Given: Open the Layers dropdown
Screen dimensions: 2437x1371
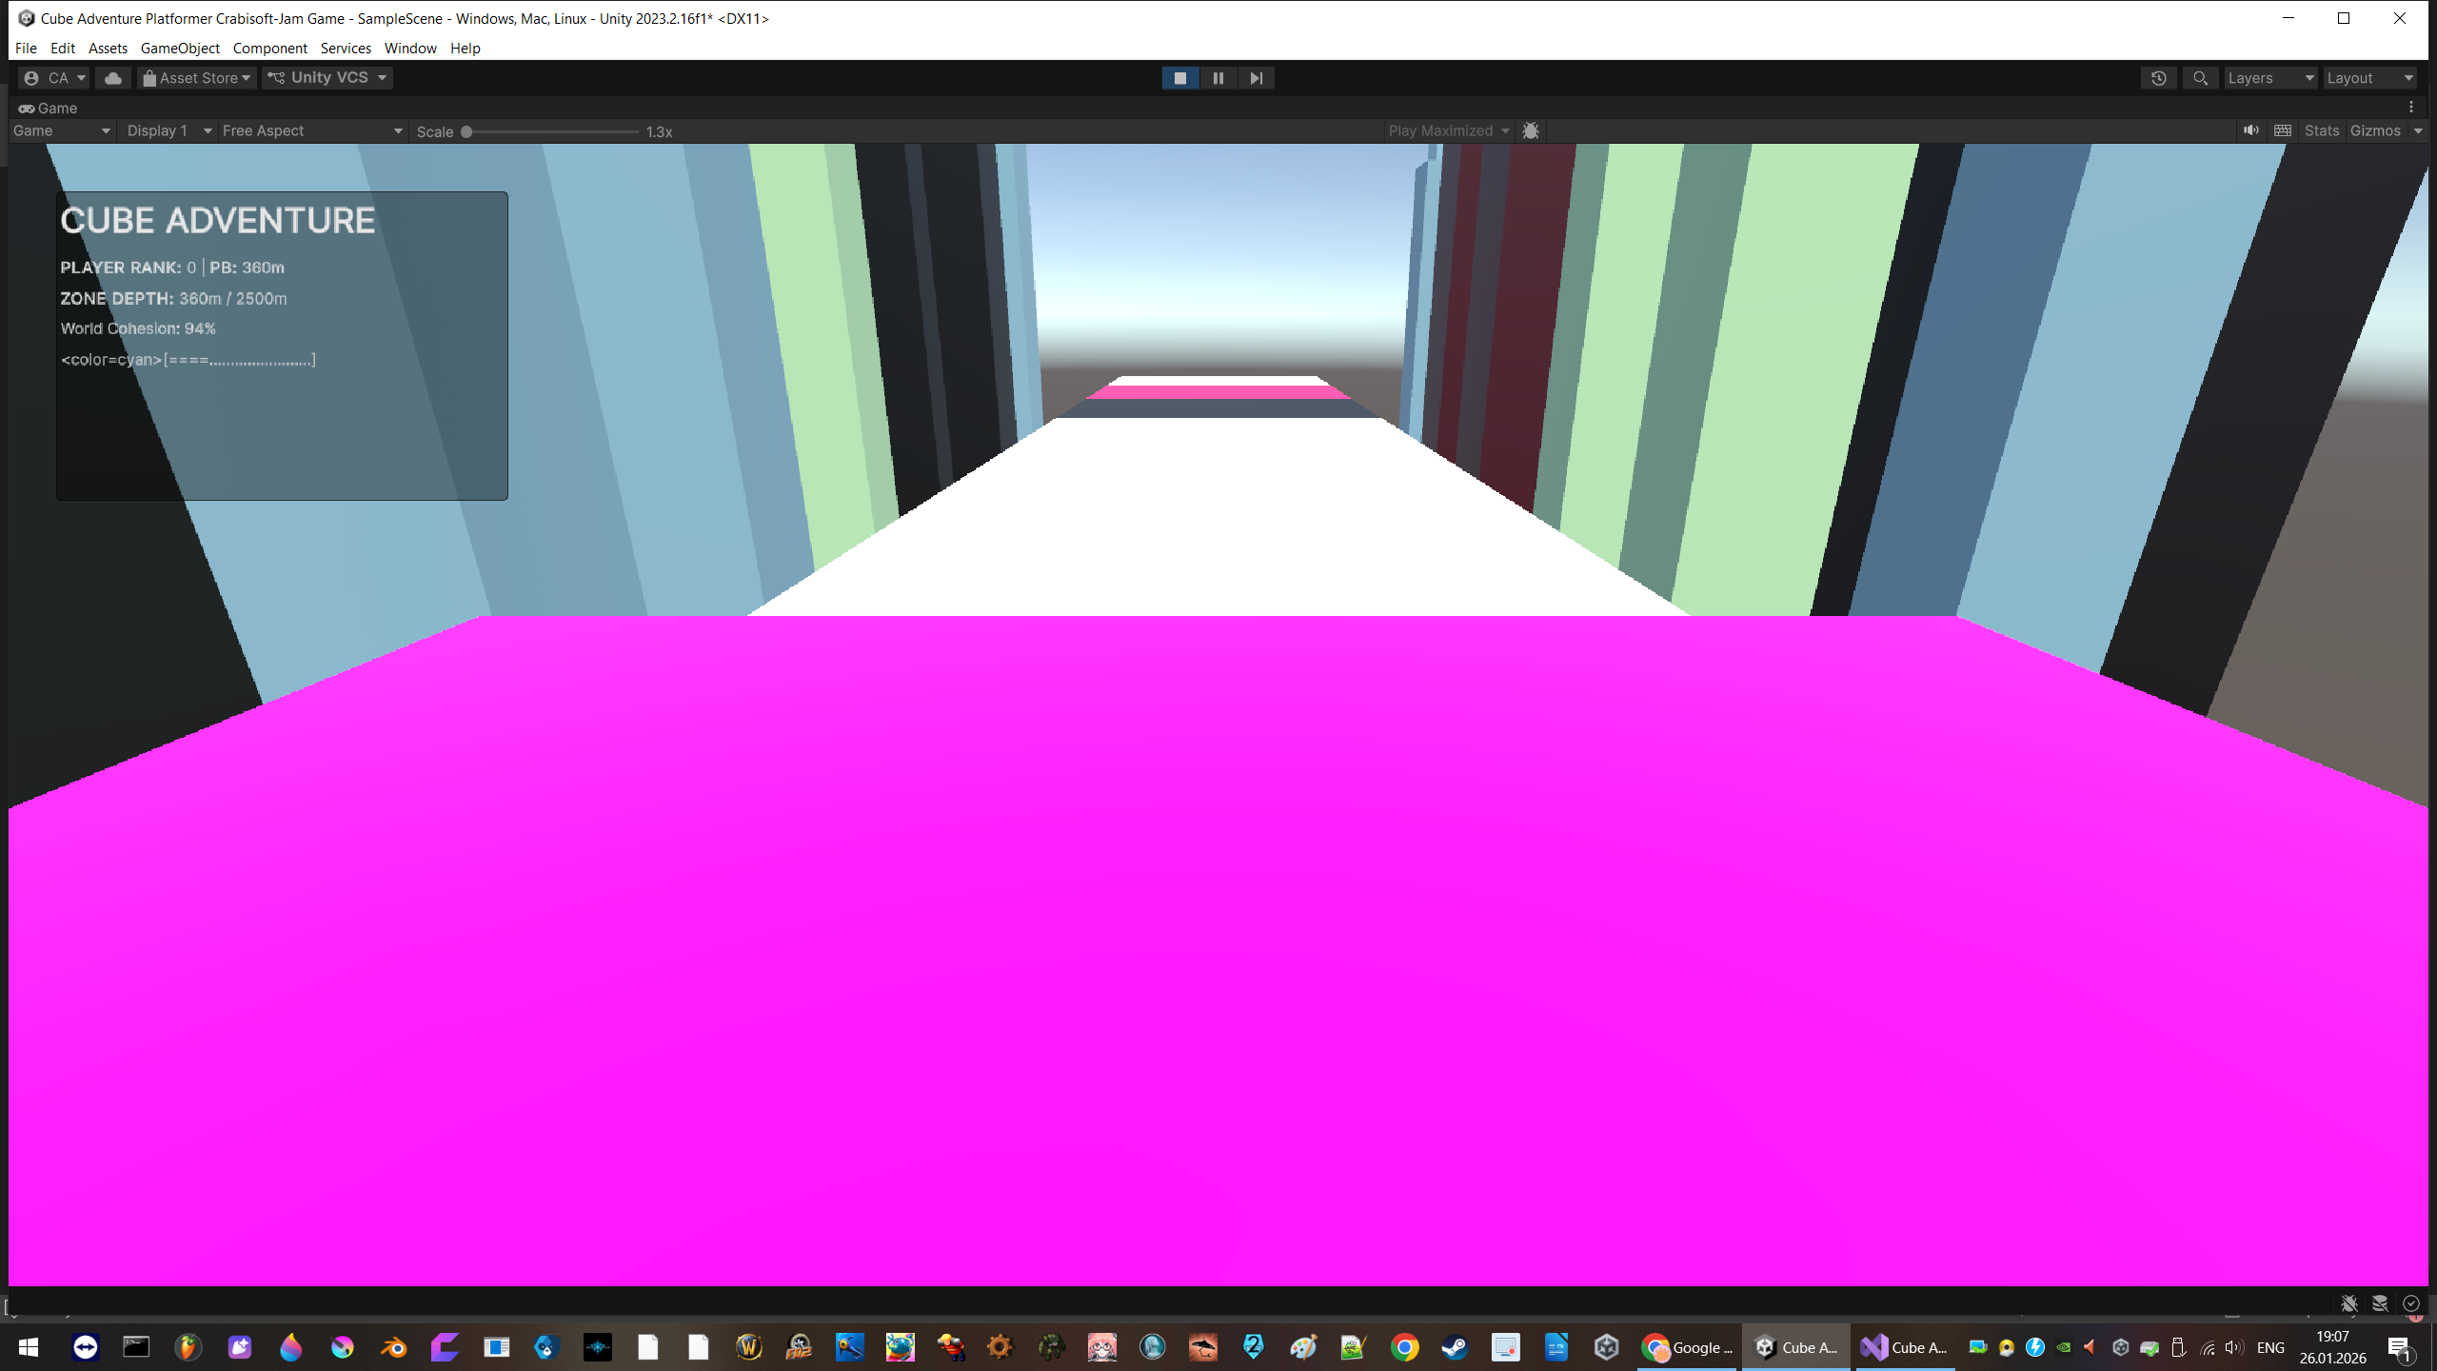Looking at the screenshot, I should click(x=2269, y=78).
